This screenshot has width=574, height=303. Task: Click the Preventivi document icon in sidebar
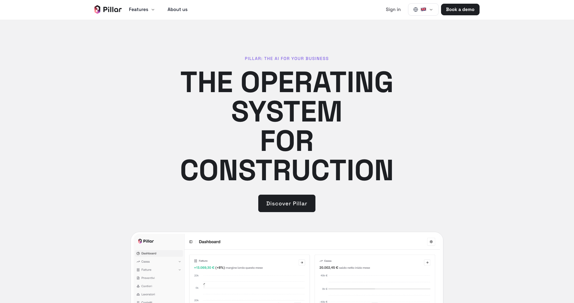click(x=138, y=278)
